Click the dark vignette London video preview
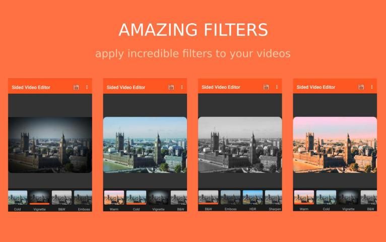 pos(50,145)
